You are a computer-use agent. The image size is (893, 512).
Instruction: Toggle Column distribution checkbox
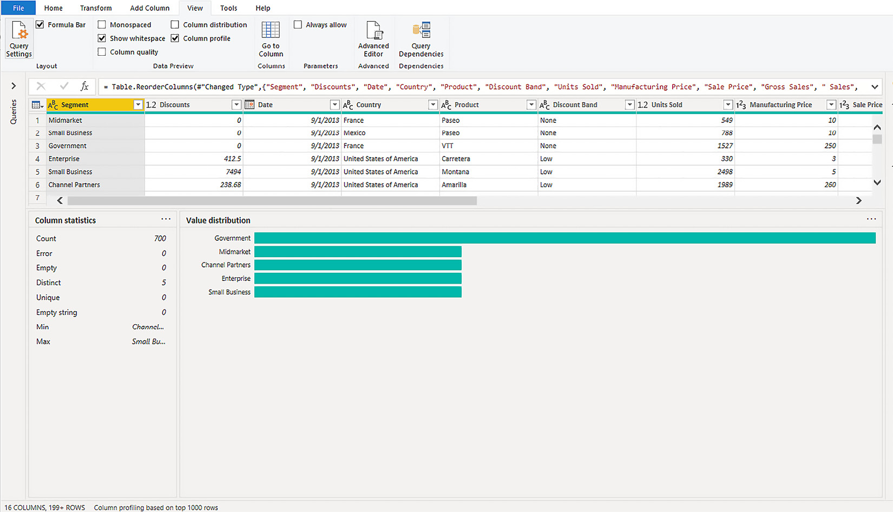pyautogui.click(x=175, y=25)
